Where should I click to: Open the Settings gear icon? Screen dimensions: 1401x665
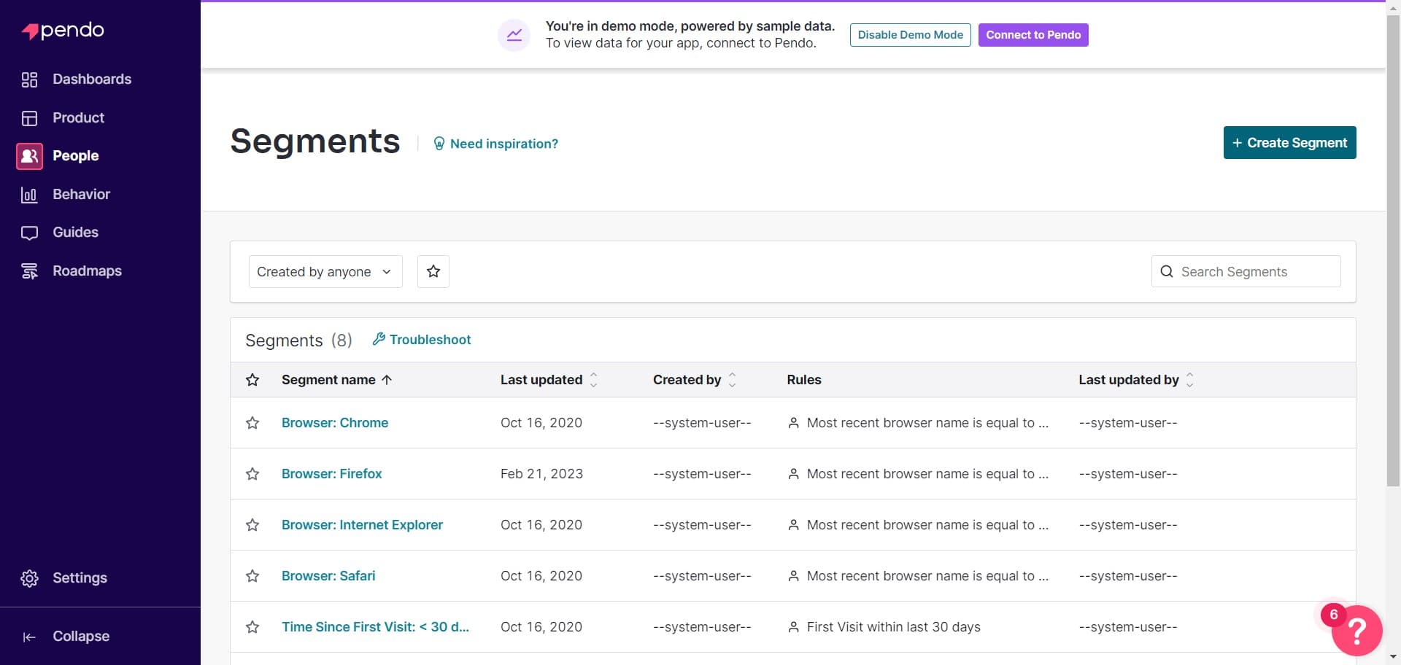tap(29, 577)
